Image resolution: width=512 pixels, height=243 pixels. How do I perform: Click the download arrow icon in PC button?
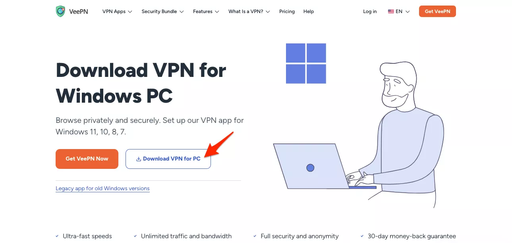[x=139, y=159]
